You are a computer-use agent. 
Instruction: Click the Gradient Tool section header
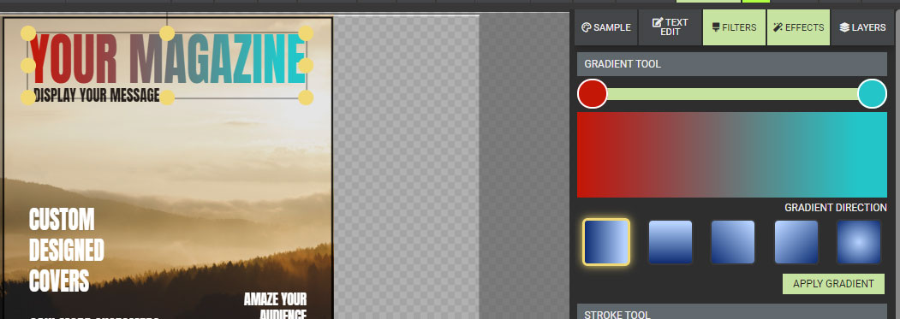732,63
